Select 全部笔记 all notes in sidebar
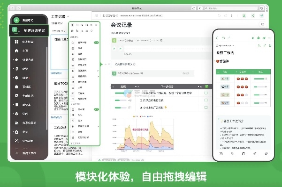Screen dimensions: 282x187 pyautogui.click(x=28, y=96)
